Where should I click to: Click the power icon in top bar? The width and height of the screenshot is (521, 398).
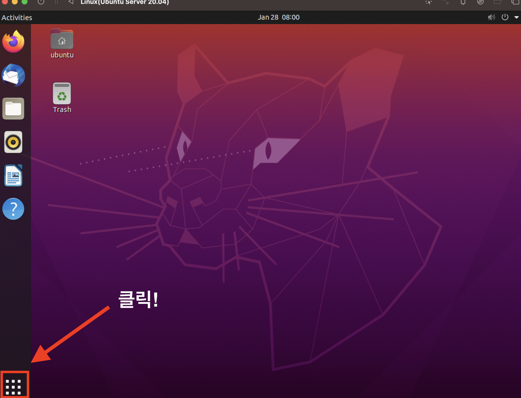(505, 17)
